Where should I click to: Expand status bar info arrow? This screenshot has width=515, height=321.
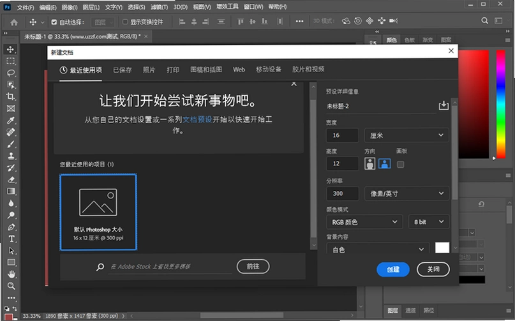point(123,316)
